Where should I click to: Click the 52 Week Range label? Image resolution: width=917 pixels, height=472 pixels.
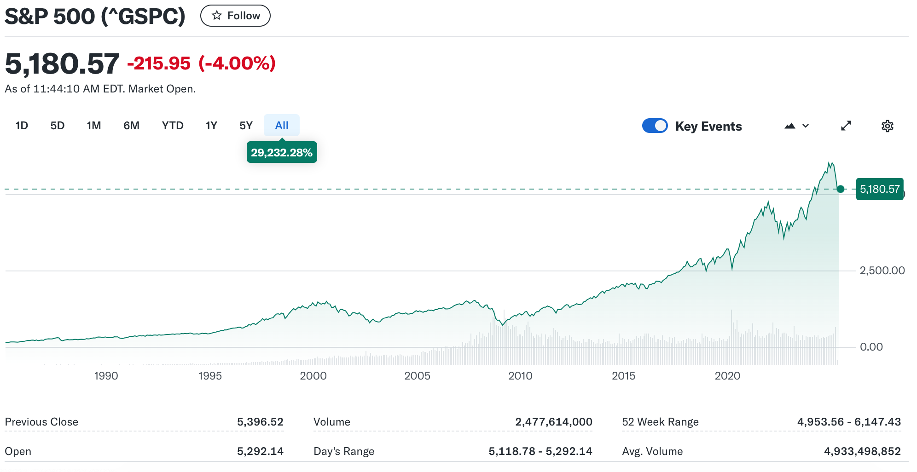(x=660, y=422)
